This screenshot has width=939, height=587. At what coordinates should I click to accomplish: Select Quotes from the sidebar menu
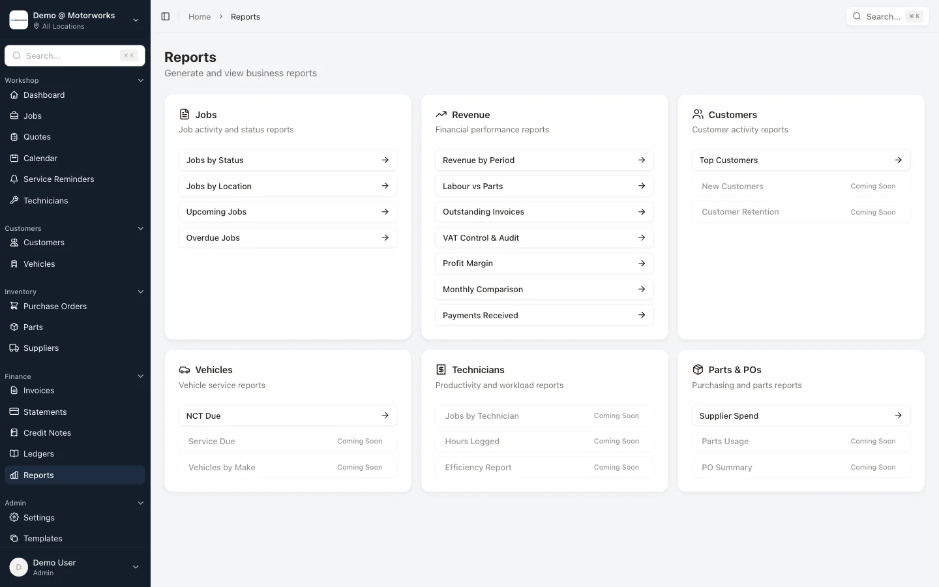pos(37,137)
